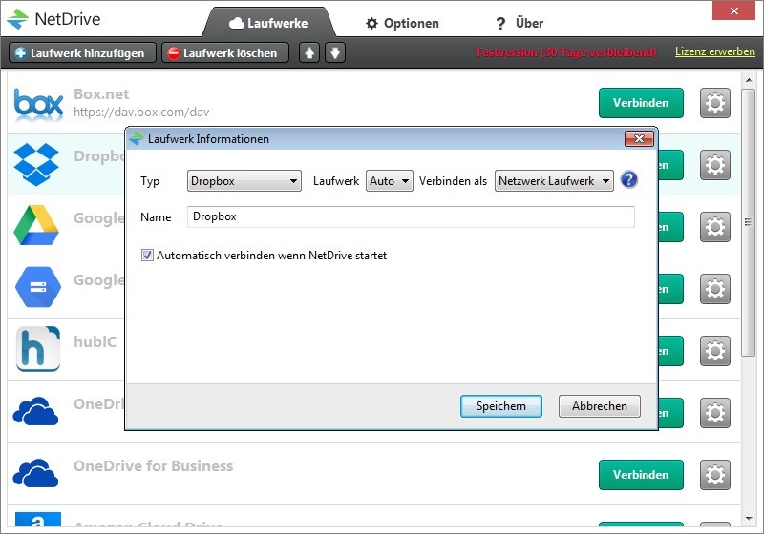Screen dimensions: 764x534
Task: Open the Typ dropdown showing Dropbox
Action: [244, 181]
